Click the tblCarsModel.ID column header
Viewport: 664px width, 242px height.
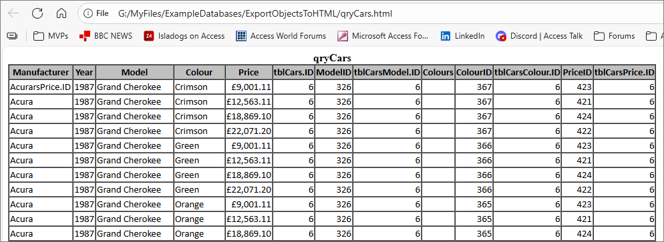387,72
